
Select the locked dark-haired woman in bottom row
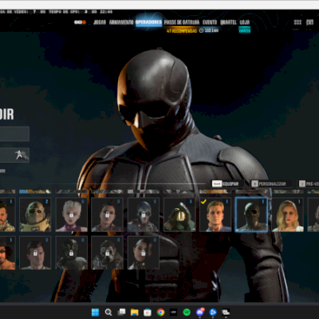click(144, 253)
